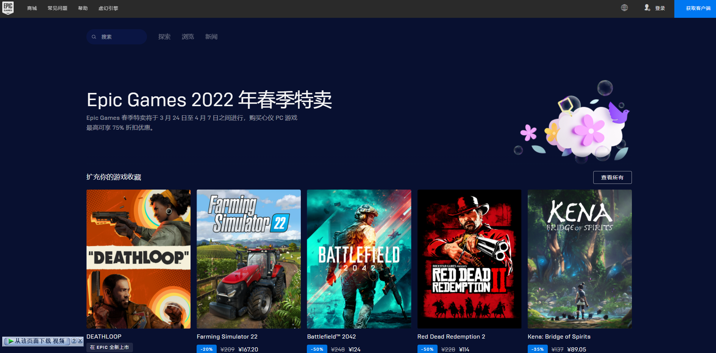Click the Battlefield™ 2042 title text
The image size is (716, 353).
click(331, 337)
